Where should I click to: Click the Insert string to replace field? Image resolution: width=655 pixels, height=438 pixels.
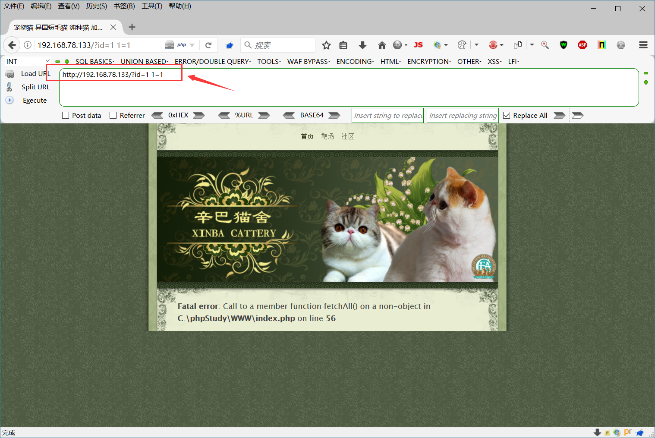[x=388, y=115]
